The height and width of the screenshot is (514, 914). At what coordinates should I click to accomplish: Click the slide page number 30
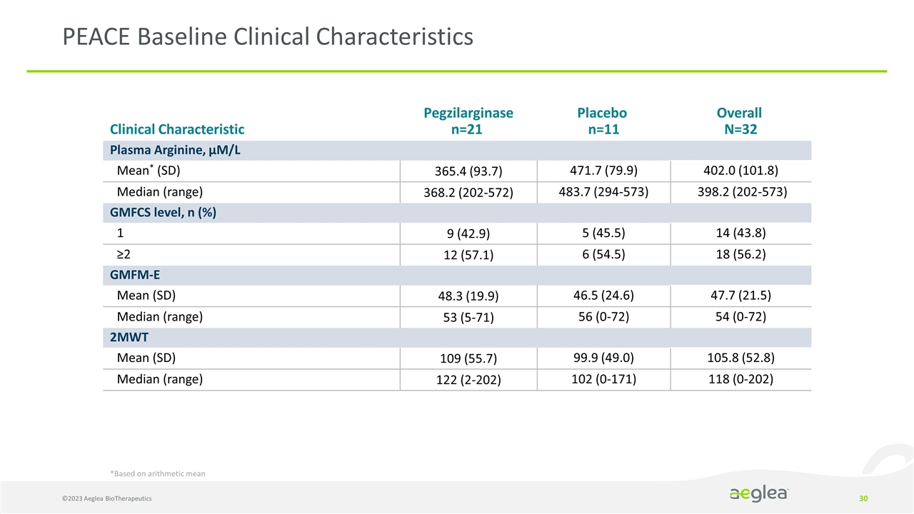tap(863, 498)
